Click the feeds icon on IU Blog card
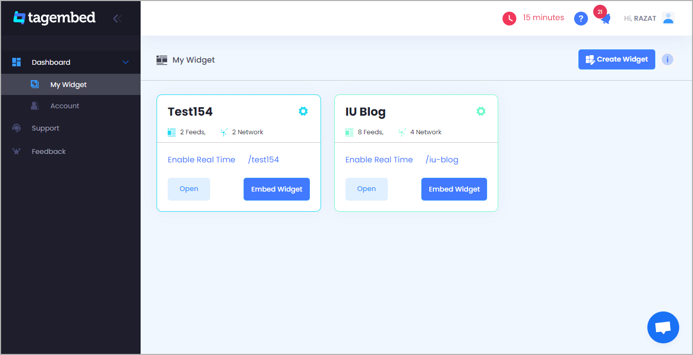 tap(349, 132)
